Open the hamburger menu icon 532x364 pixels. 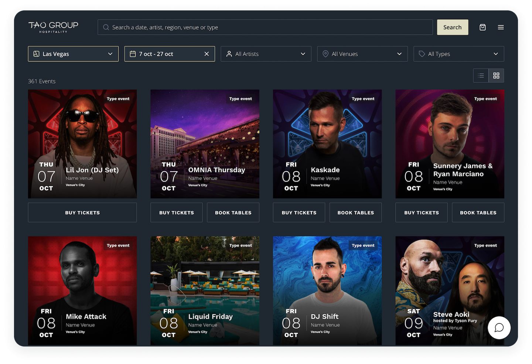pos(501,27)
